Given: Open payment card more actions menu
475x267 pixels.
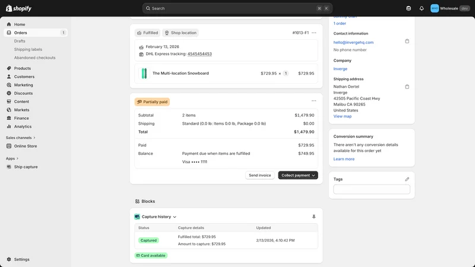Looking at the screenshot, I should click(x=314, y=101).
